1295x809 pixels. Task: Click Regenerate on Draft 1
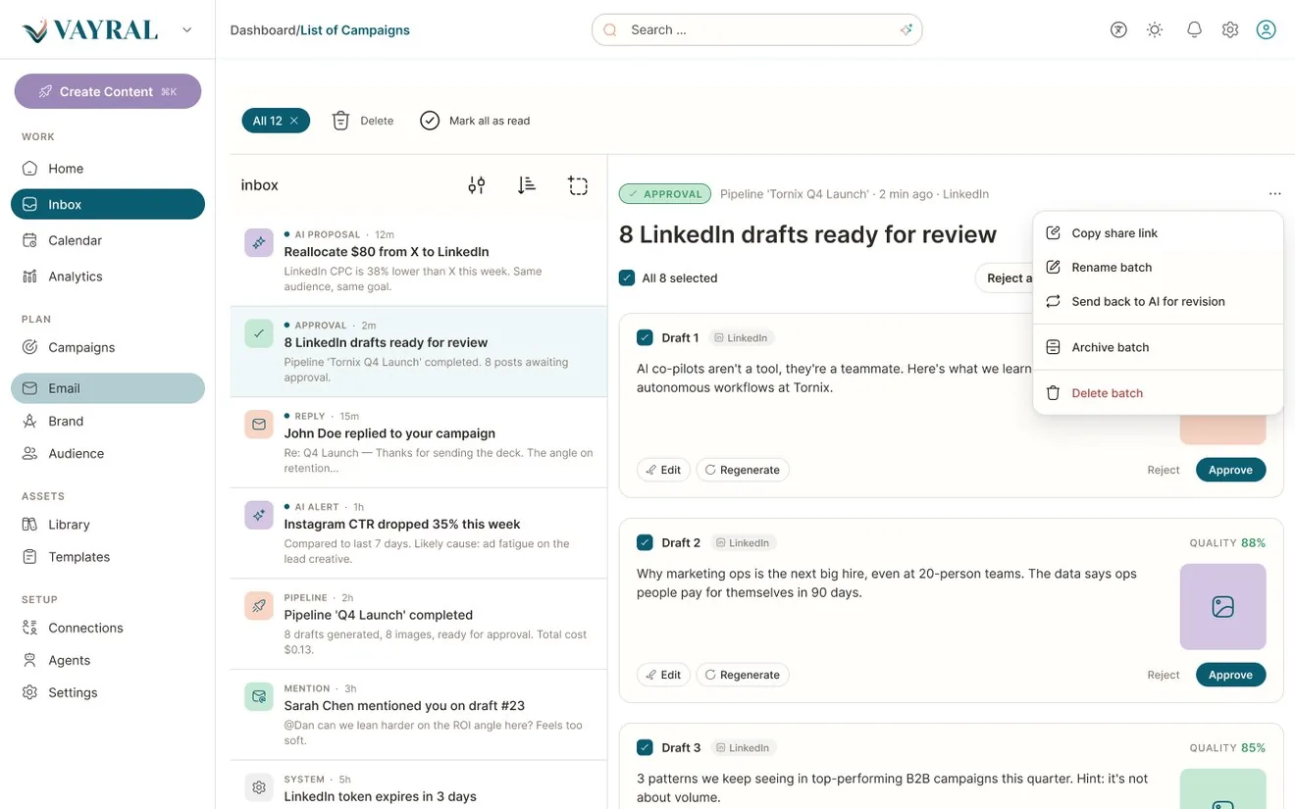pyautogui.click(x=743, y=470)
